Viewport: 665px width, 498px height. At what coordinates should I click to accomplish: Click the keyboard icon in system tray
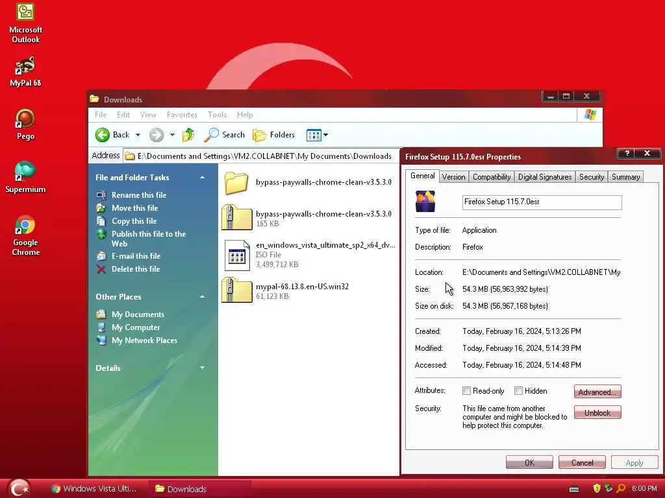pos(574,489)
